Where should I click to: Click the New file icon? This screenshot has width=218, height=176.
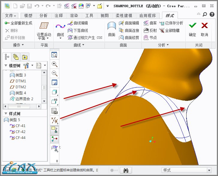click(15, 6)
